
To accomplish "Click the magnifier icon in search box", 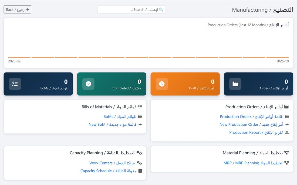I will 161,9.
